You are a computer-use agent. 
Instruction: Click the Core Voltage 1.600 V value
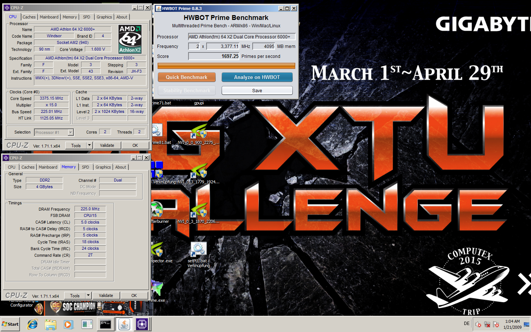tap(98, 49)
